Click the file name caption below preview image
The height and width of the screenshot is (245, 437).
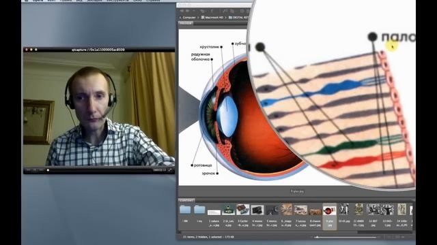297,191
